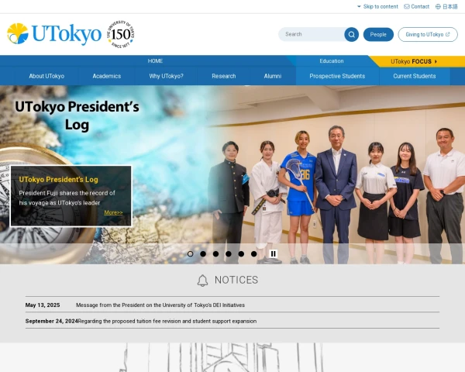Click the UTokyo FOCUS arrow chevron
The height and width of the screenshot is (372, 465).
coord(436,61)
